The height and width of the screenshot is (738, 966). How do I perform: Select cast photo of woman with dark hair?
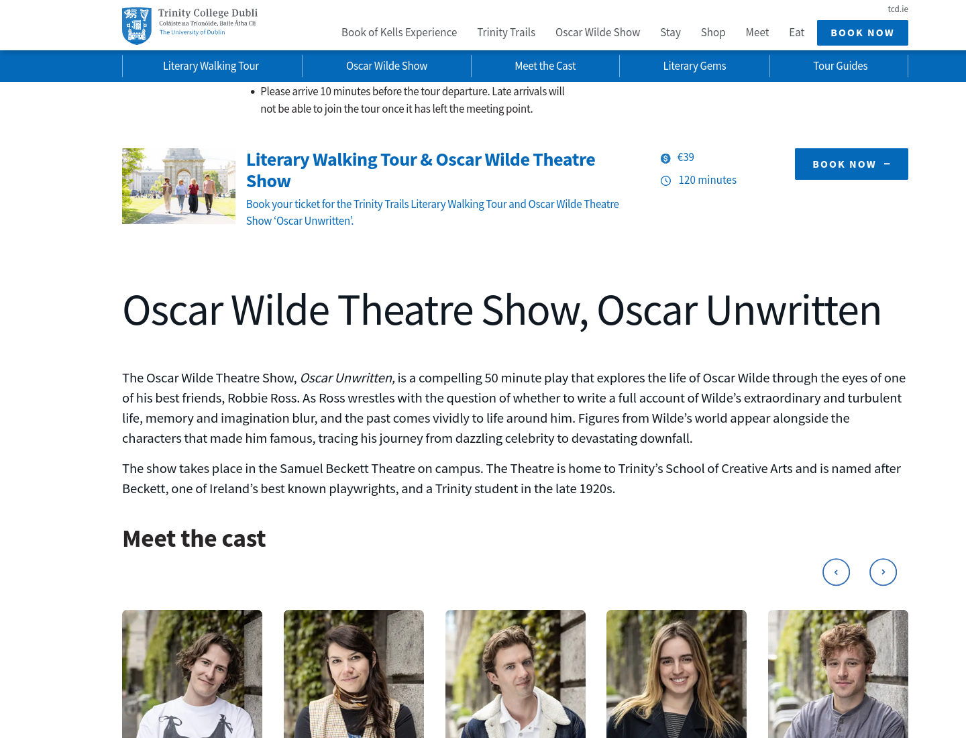click(x=354, y=674)
